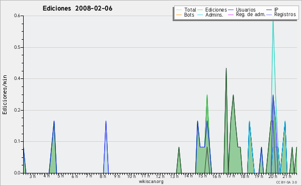Screen dimensions: 302x186
Task: Click the 0.1 y-axis value
Action: (x=17, y=141)
